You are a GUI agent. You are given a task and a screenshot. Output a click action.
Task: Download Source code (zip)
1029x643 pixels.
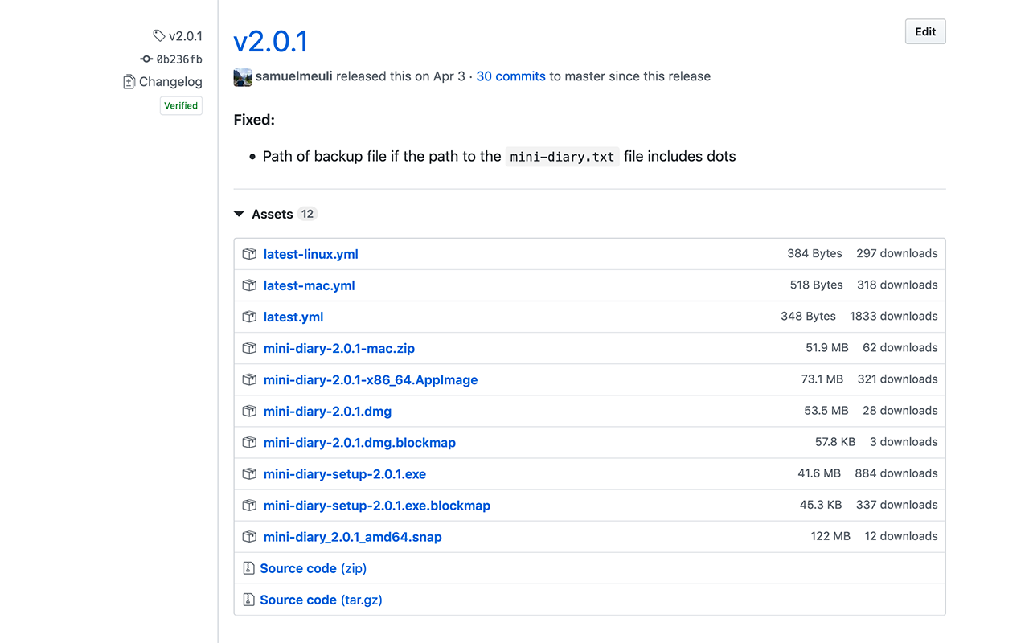tap(313, 568)
